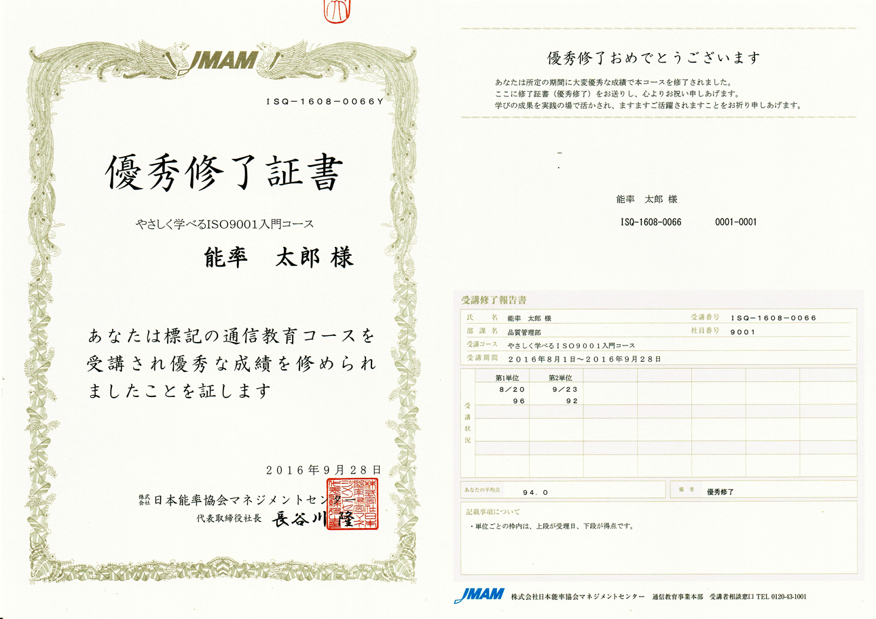Click the sentence starting 学びの成果を実践の場で

click(649, 106)
